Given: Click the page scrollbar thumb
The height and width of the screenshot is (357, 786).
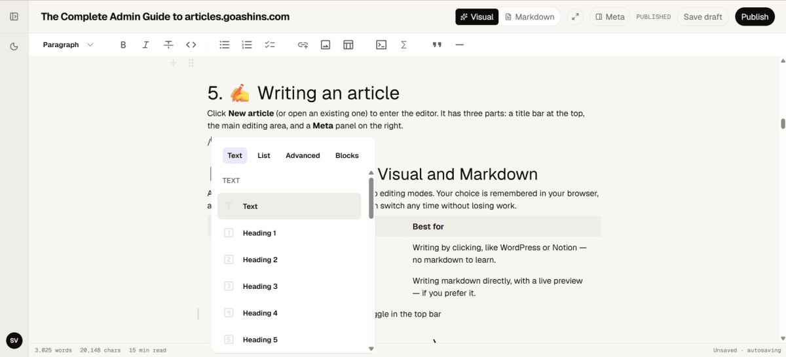Looking at the screenshot, I should point(782,123).
